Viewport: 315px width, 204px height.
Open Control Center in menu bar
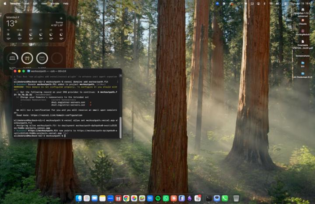tap(285, 3)
